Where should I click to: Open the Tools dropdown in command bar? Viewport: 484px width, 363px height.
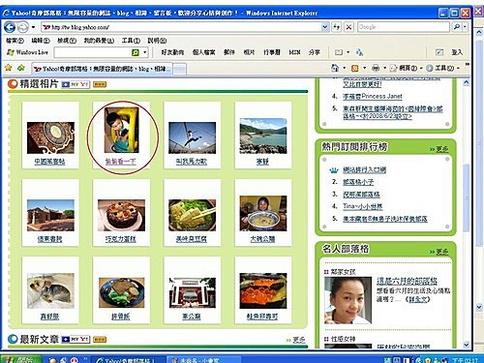pyautogui.click(x=442, y=68)
